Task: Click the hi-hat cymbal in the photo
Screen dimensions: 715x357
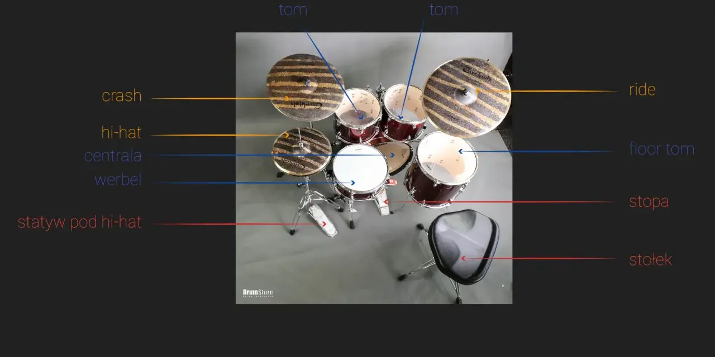Action: click(x=302, y=152)
